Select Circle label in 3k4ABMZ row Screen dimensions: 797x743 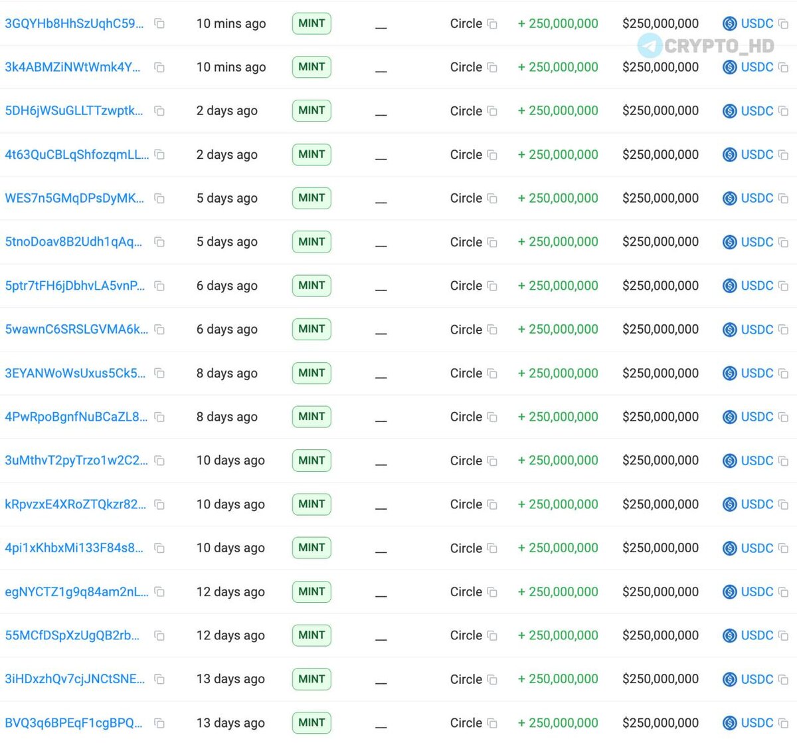pyautogui.click(x=466, y=67)
